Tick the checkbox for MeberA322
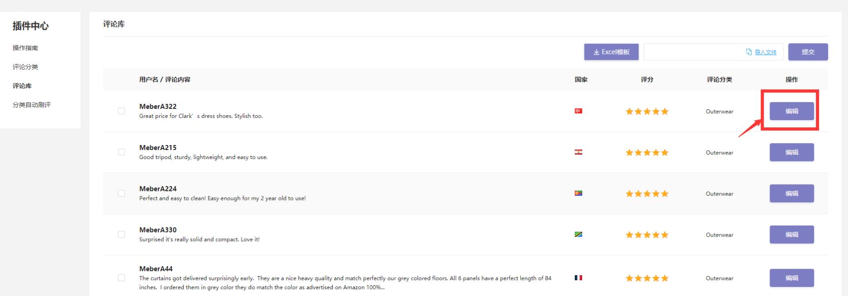Viewport: 848px width, 296px height. [x=122, y=111]
